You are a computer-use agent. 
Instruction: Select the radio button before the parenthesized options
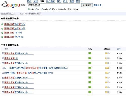[50, 9]
